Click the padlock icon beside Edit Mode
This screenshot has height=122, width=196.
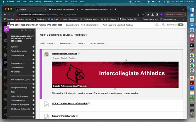(x=163, y=25)
